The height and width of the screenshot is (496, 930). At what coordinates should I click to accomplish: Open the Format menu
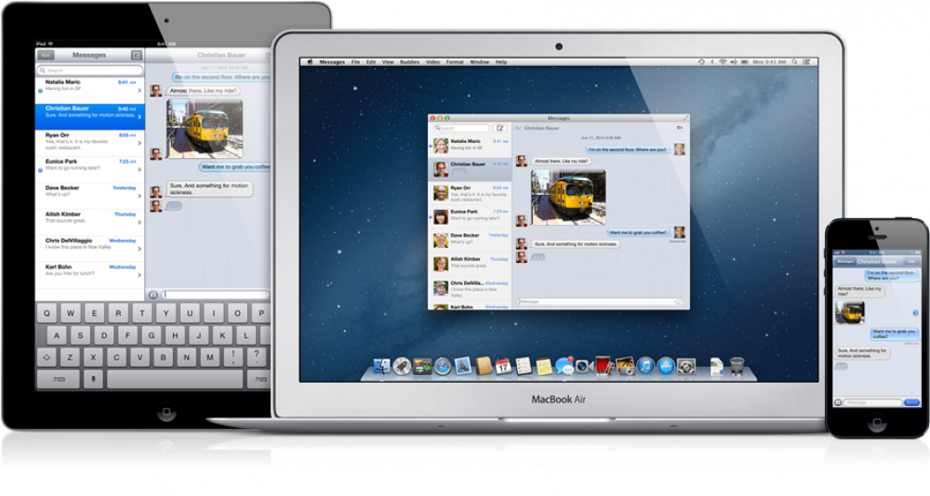pos(455,61)
